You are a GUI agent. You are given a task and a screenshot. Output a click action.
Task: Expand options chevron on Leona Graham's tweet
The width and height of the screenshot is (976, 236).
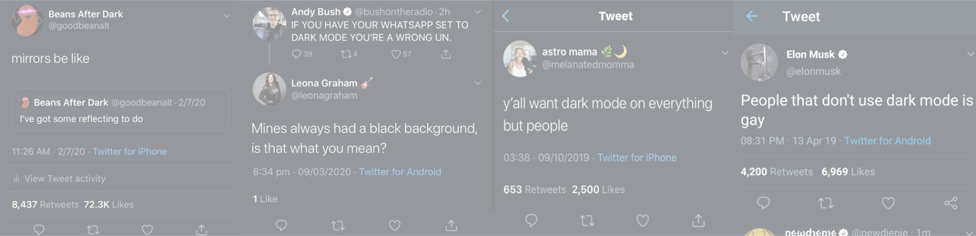(478, 83)
